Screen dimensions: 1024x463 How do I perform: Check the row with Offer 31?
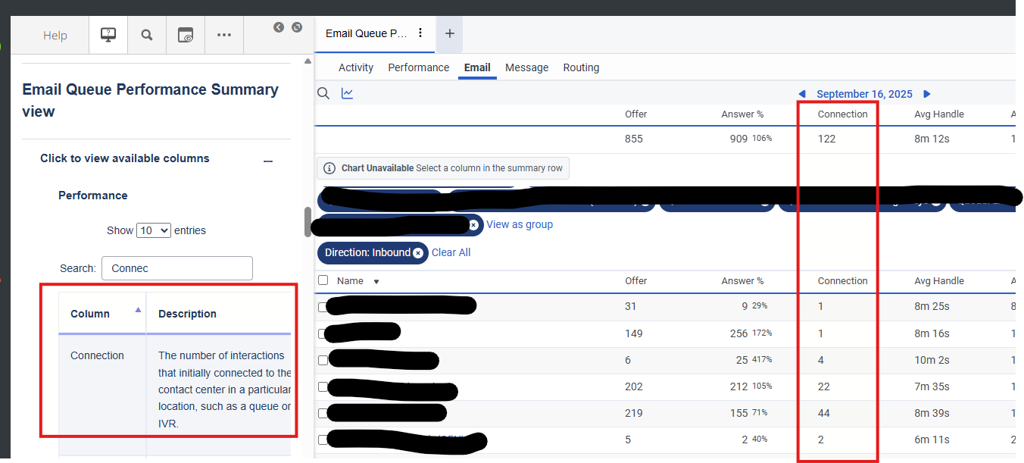(x=323, y=307)
